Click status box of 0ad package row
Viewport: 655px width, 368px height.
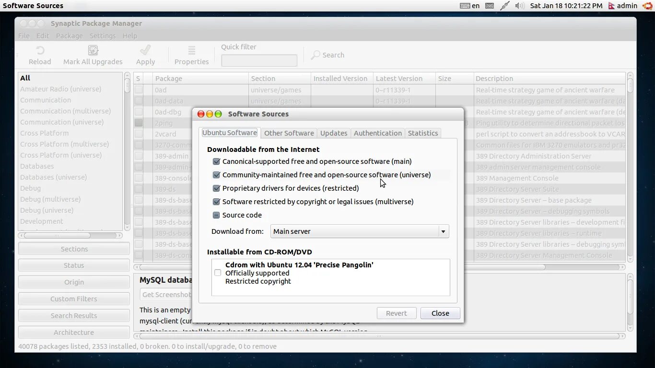[x=139, y=90]
